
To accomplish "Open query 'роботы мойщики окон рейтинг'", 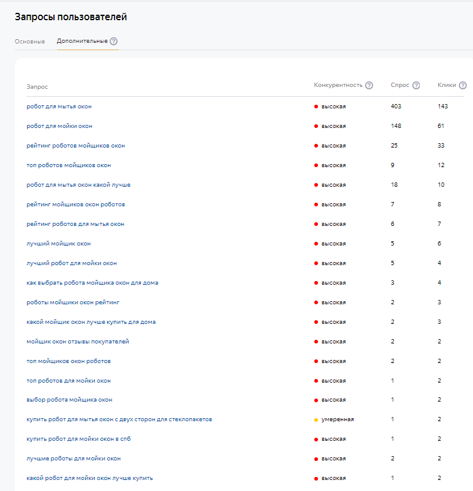I will [x=73, y=302].
